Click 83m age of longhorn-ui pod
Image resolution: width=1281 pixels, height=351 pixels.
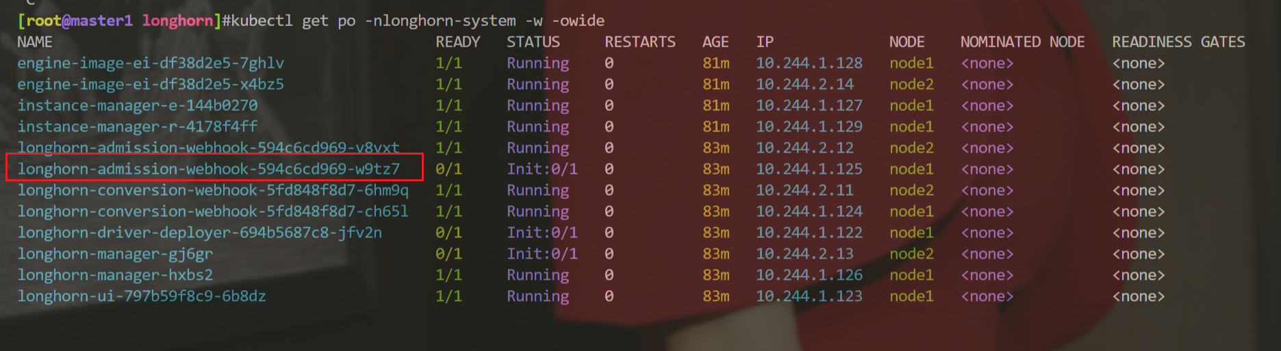(x=716, y=297)
